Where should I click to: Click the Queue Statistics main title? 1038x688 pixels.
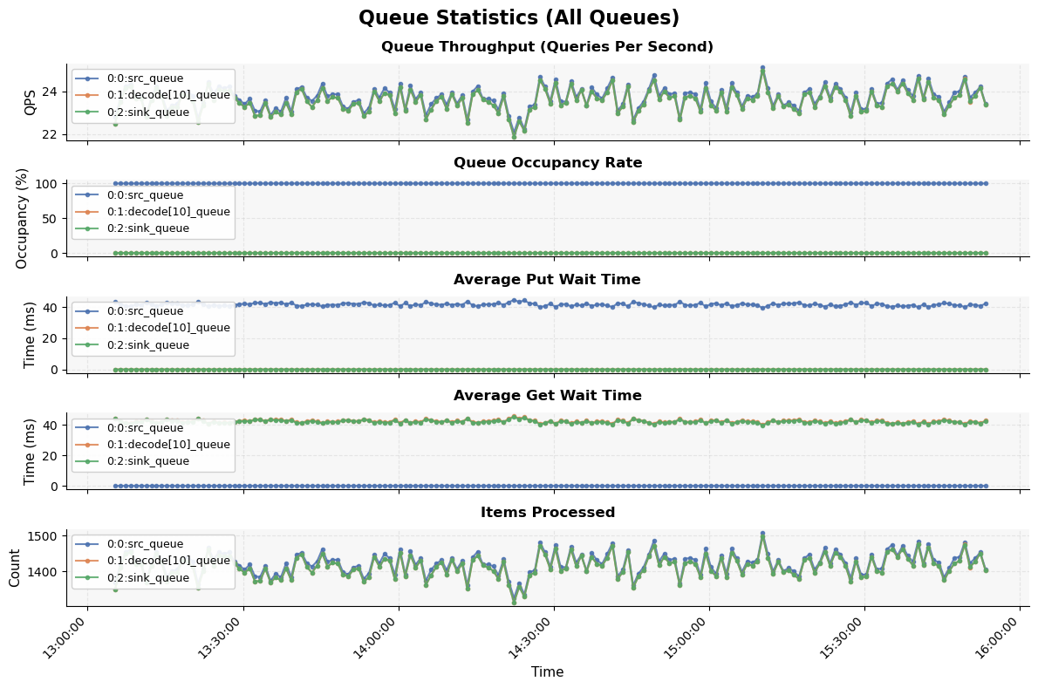519,17
